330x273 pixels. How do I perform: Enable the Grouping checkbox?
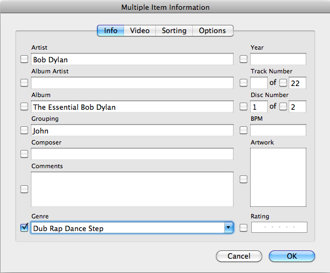coord(24,130)
